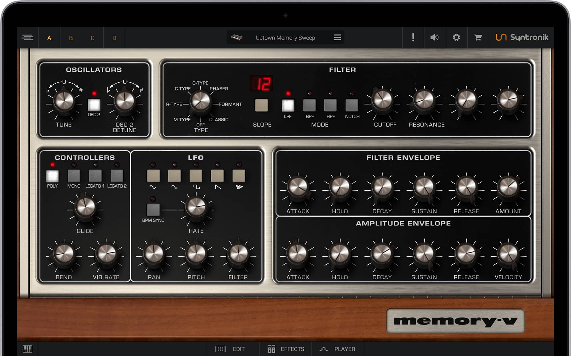Click the multi-layer lines icon top-left

click(x=27, y=37)
